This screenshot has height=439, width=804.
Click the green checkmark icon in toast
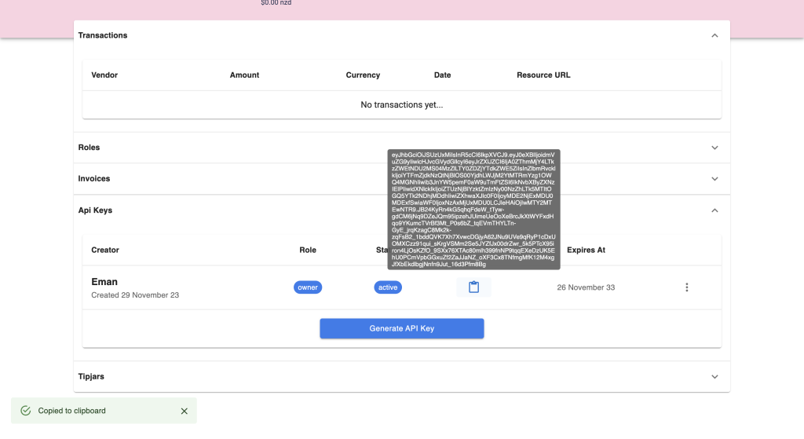coord(25,411)
